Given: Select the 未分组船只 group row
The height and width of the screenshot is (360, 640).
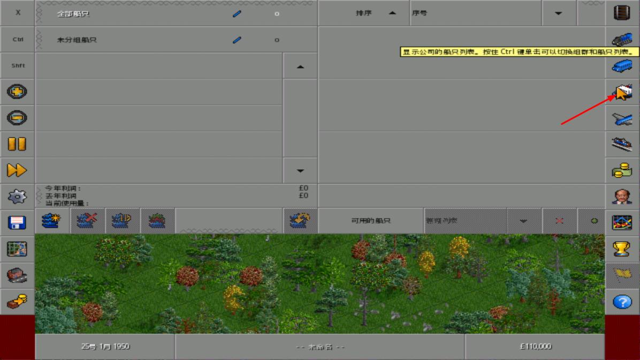Looking at the screenshot, I should pos(134,40).
